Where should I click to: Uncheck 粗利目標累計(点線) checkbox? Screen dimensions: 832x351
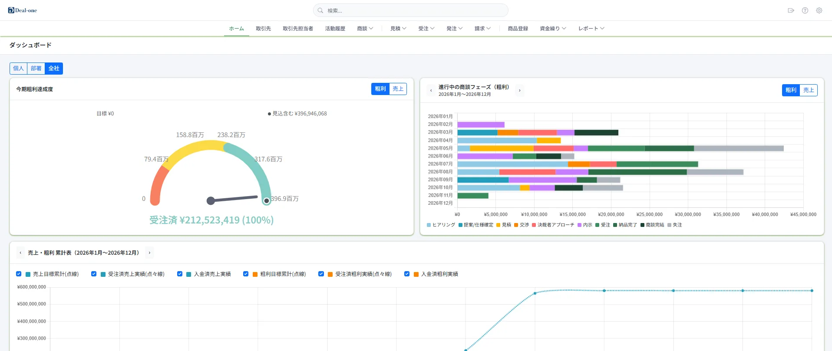[x=246, y=274]
